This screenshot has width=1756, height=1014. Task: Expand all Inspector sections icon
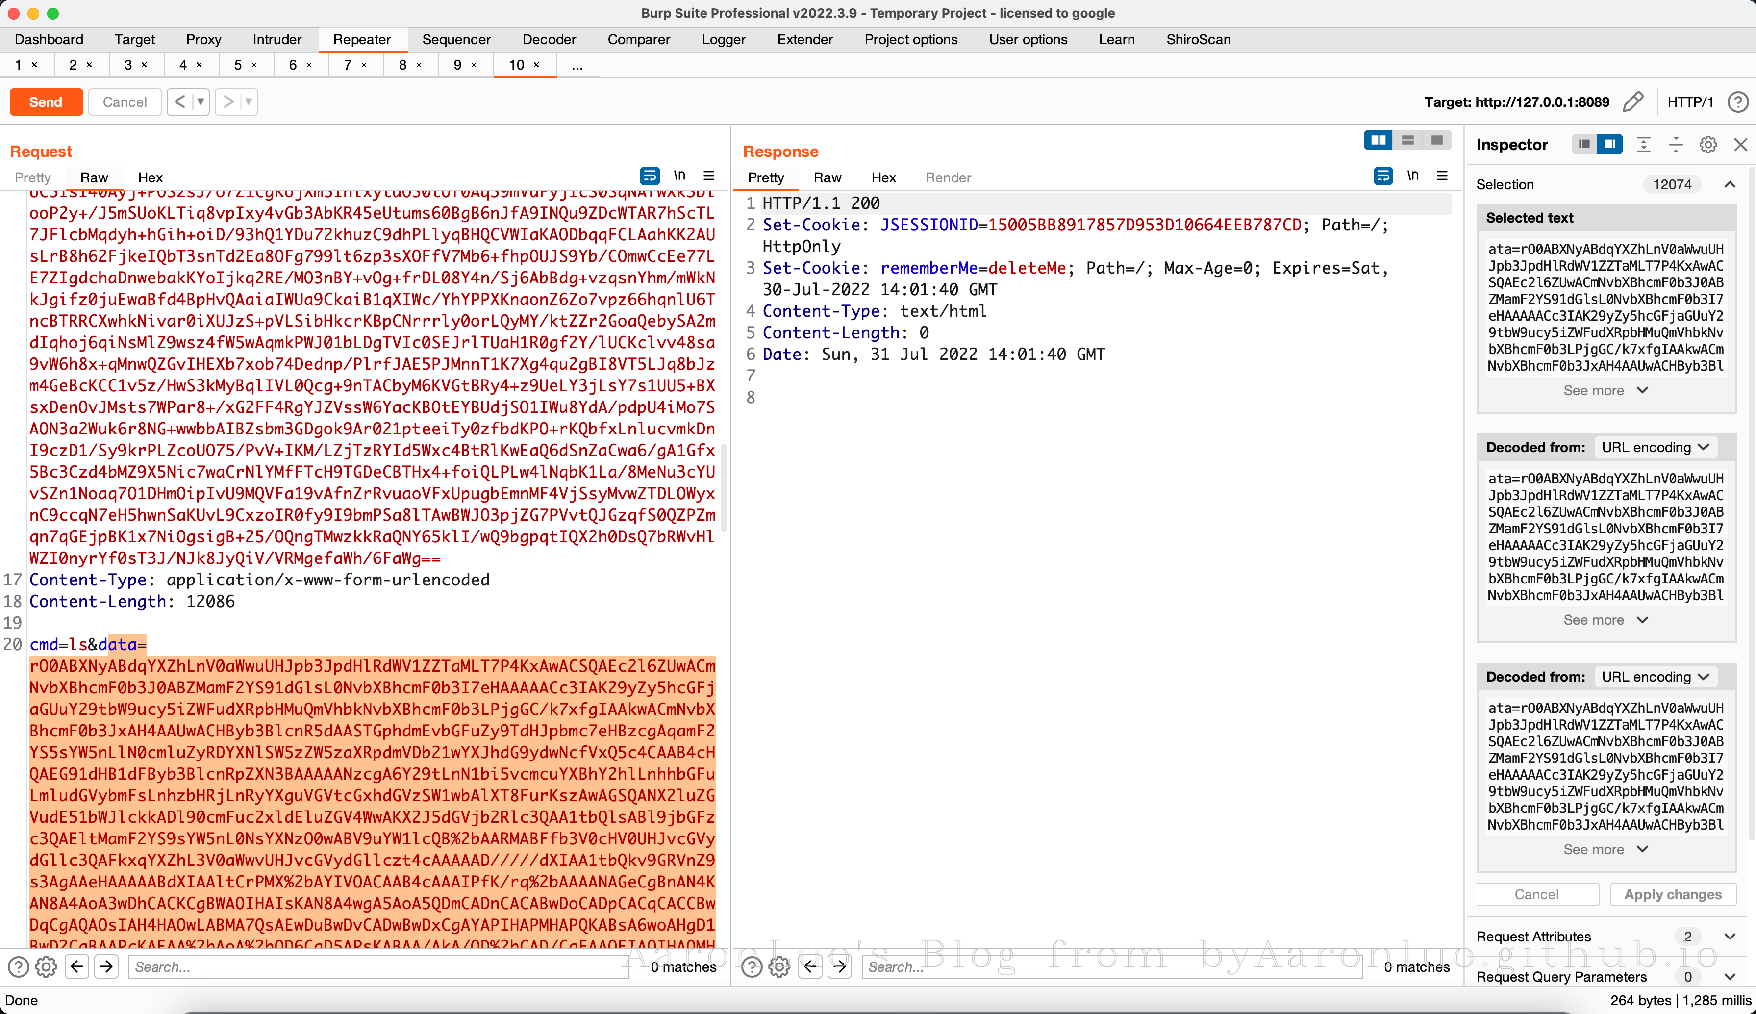1643,144
